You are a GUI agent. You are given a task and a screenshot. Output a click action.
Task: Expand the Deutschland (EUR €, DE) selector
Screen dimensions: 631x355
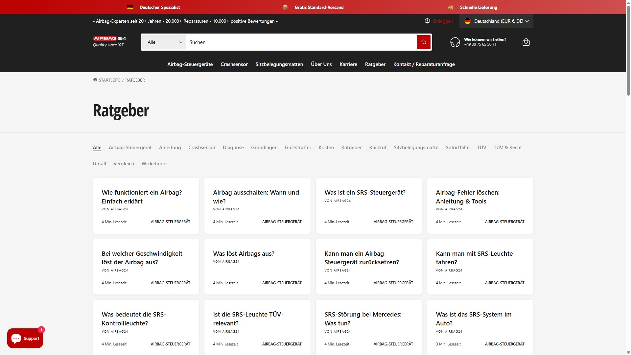(x=496, y=21)
